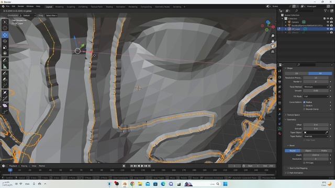
Task: Open the Taper Radius dropdown
Action: pyautogui.click(x=316, y=136)
